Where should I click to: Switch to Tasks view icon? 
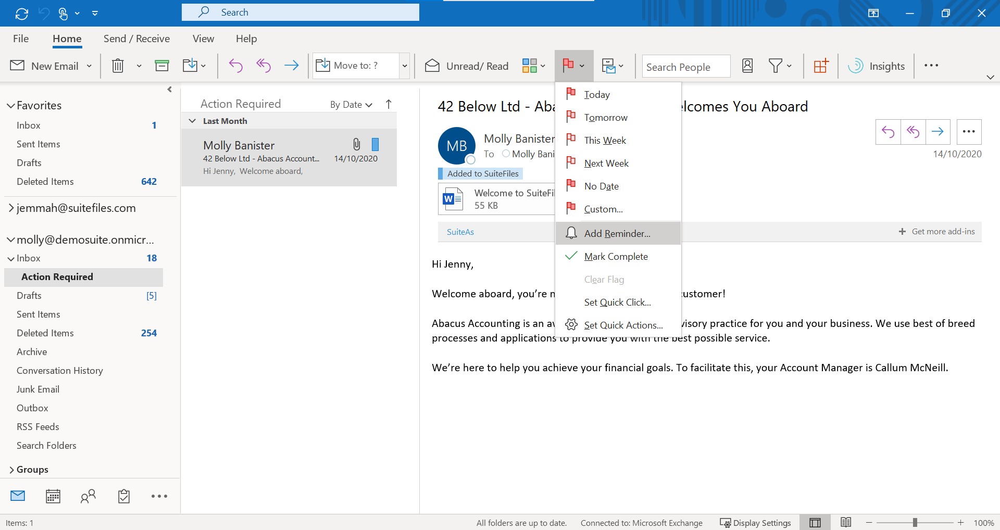(x=124, y=496)
